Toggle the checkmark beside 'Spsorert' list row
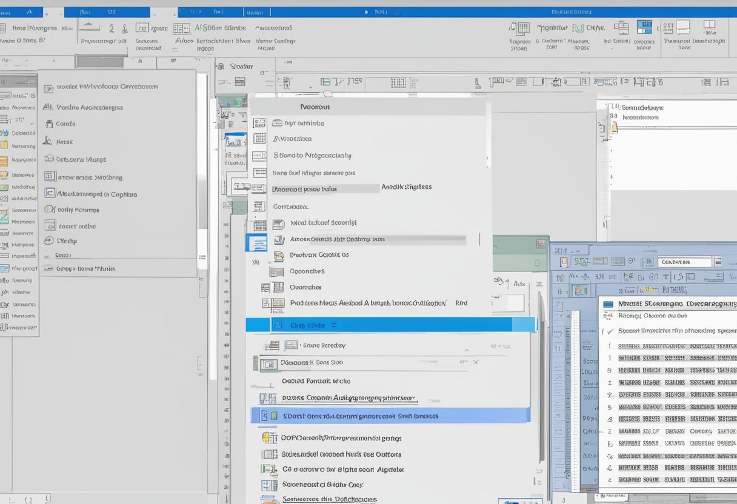 tap(609, 331)
